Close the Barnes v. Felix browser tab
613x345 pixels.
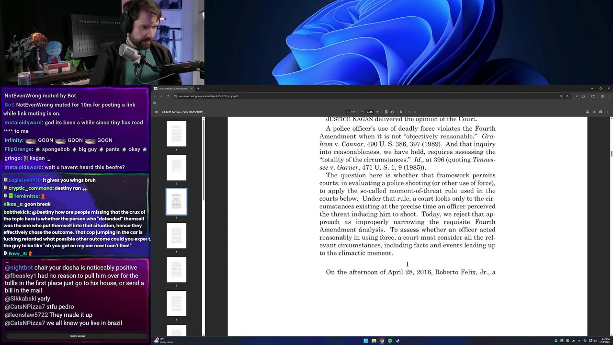click(192, 89)
